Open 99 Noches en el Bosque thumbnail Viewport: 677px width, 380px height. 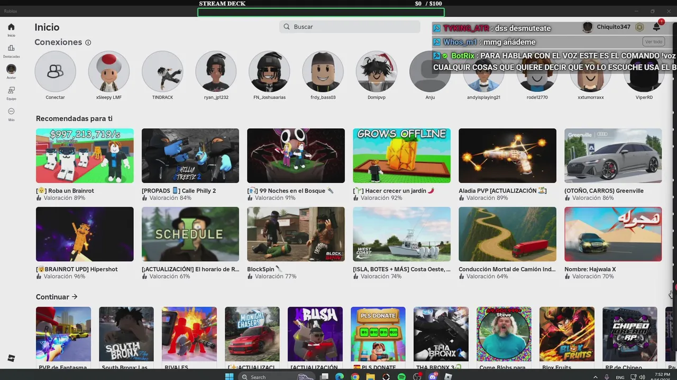pyautogui.click(x=296, y=156)
